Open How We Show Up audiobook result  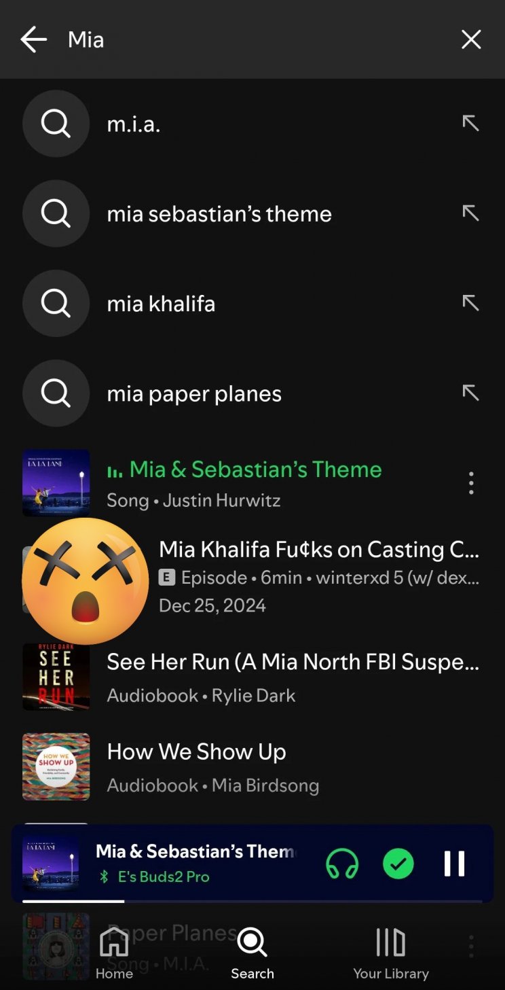coord(252,766)
